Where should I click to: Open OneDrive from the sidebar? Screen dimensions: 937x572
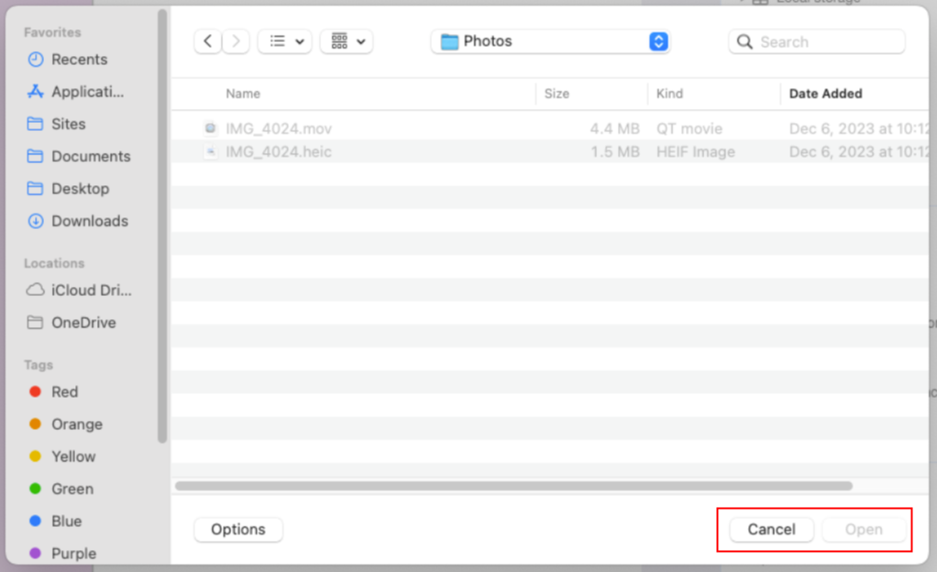(83, 323)
